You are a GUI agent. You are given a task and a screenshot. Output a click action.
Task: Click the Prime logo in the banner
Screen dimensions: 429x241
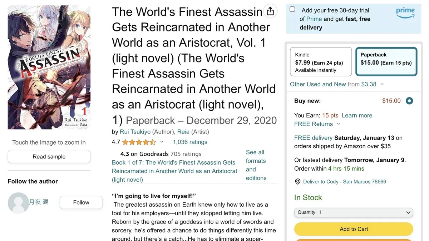click(405, 13)
